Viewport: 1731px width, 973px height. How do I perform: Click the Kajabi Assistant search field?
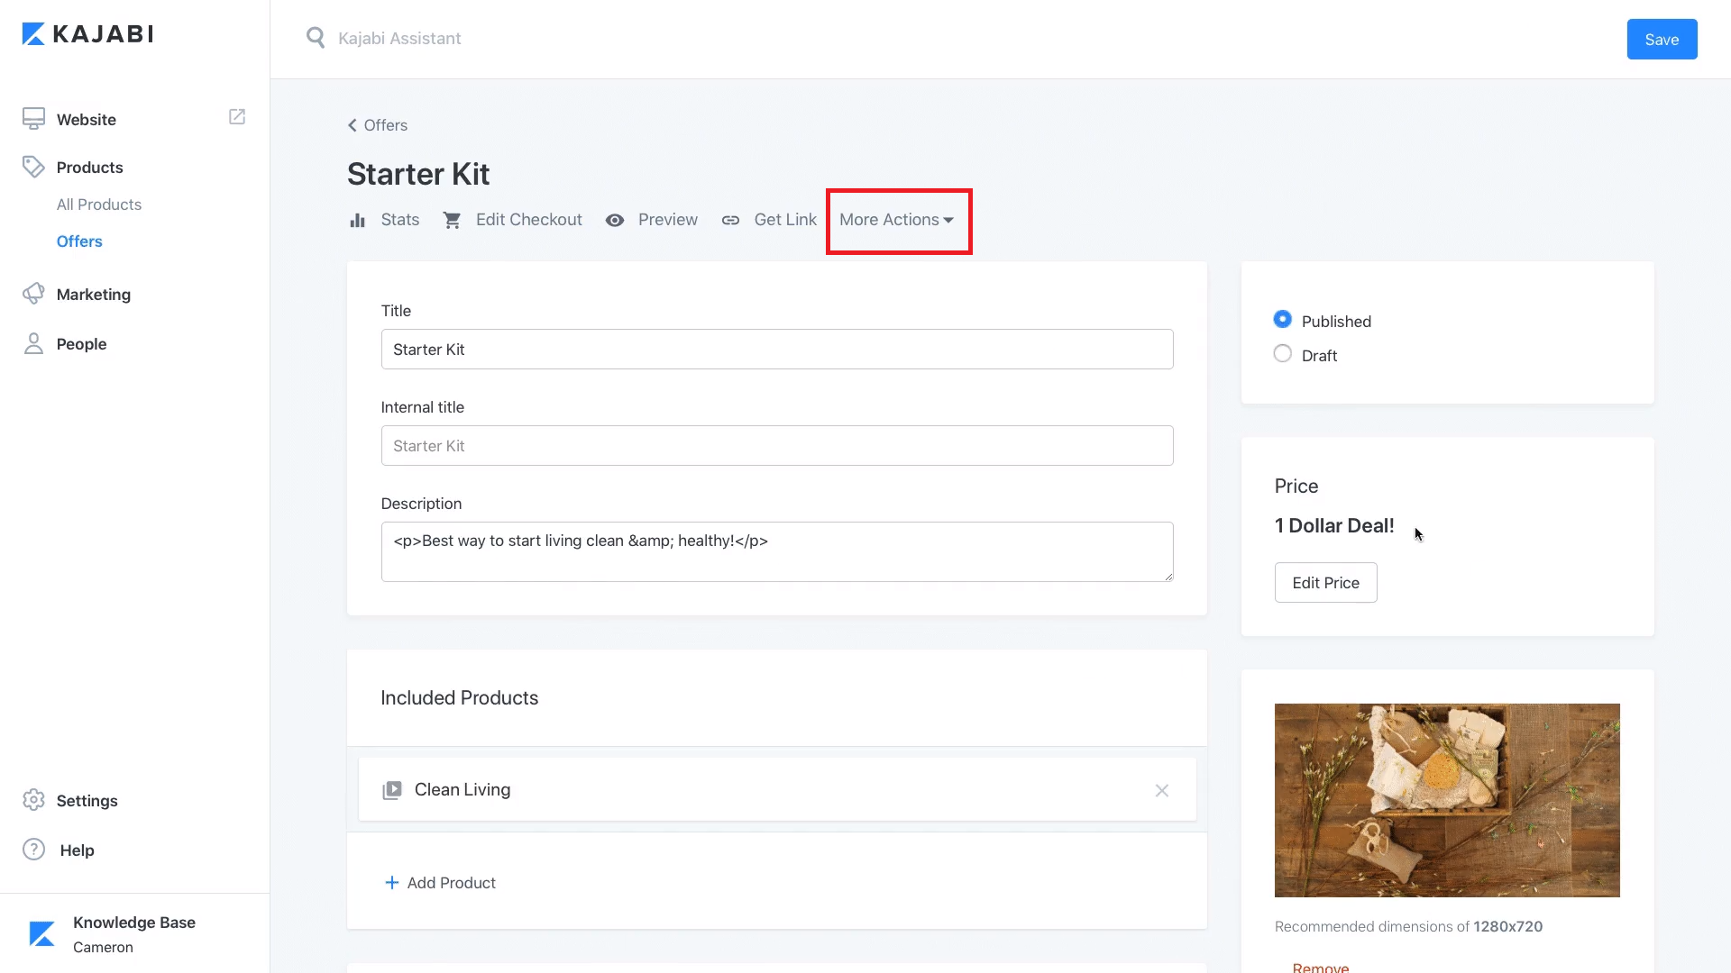(x=399, y=39)
